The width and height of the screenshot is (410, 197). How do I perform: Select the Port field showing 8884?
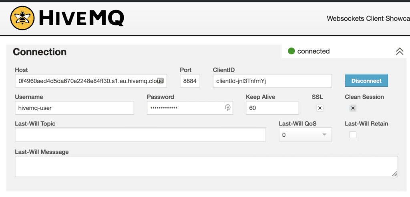click(x=190, y=81)
